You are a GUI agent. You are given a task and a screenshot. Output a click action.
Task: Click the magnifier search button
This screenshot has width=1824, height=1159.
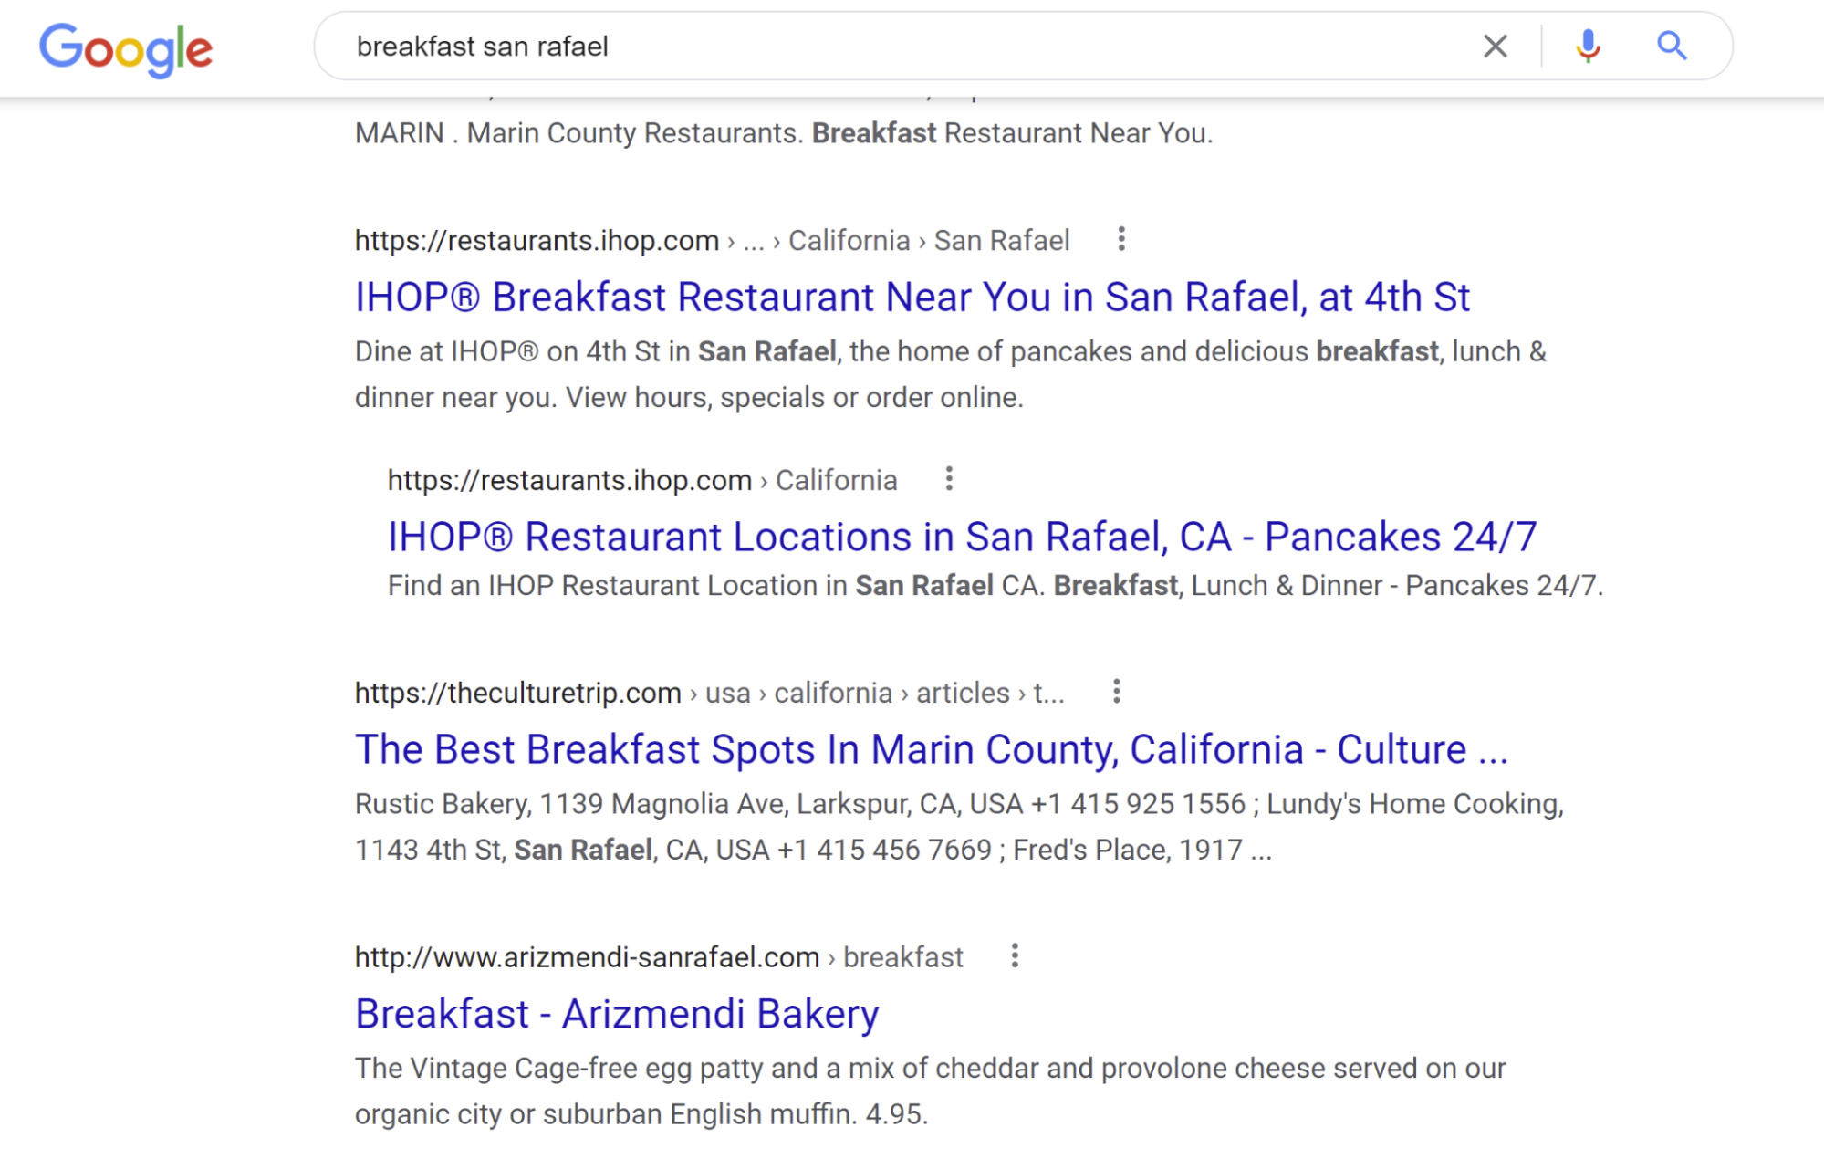(1672, 46)
